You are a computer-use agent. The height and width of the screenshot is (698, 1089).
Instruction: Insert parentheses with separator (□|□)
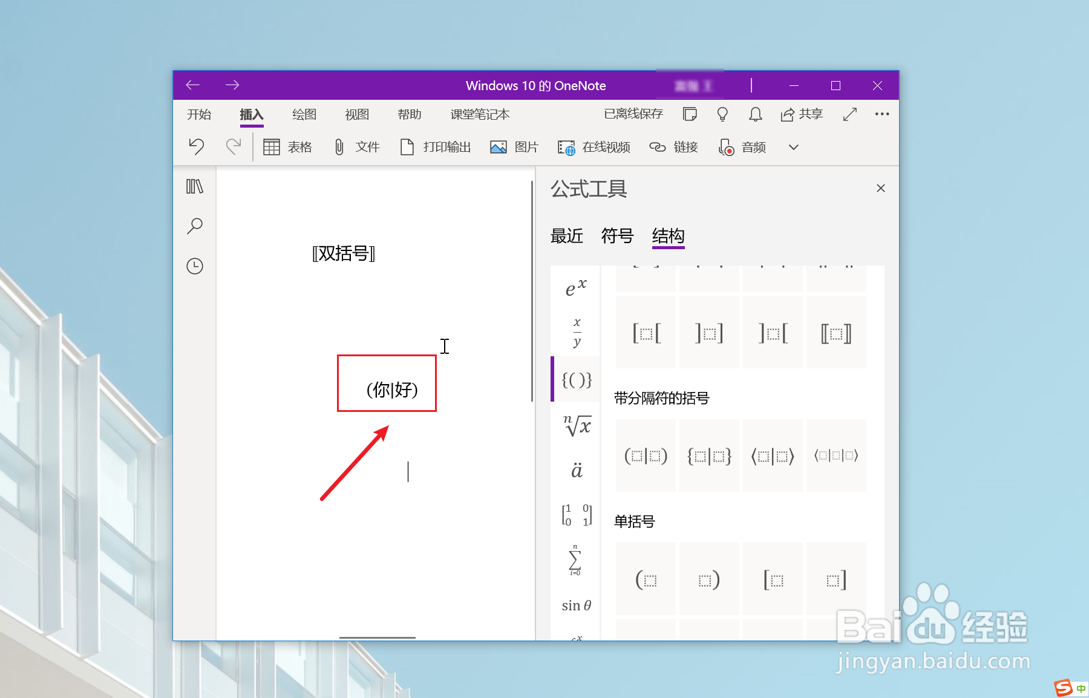click(x=646, y=455)
